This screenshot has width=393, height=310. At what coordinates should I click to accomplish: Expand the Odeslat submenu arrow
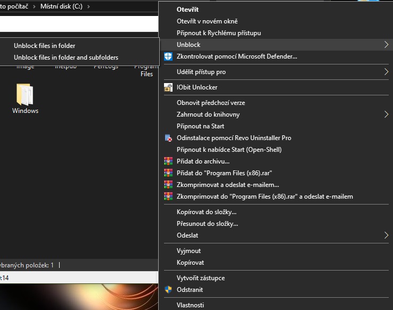tap(386, 235)
